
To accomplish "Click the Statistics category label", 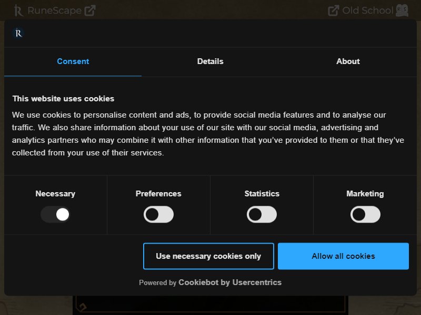I will pos(262,194).
